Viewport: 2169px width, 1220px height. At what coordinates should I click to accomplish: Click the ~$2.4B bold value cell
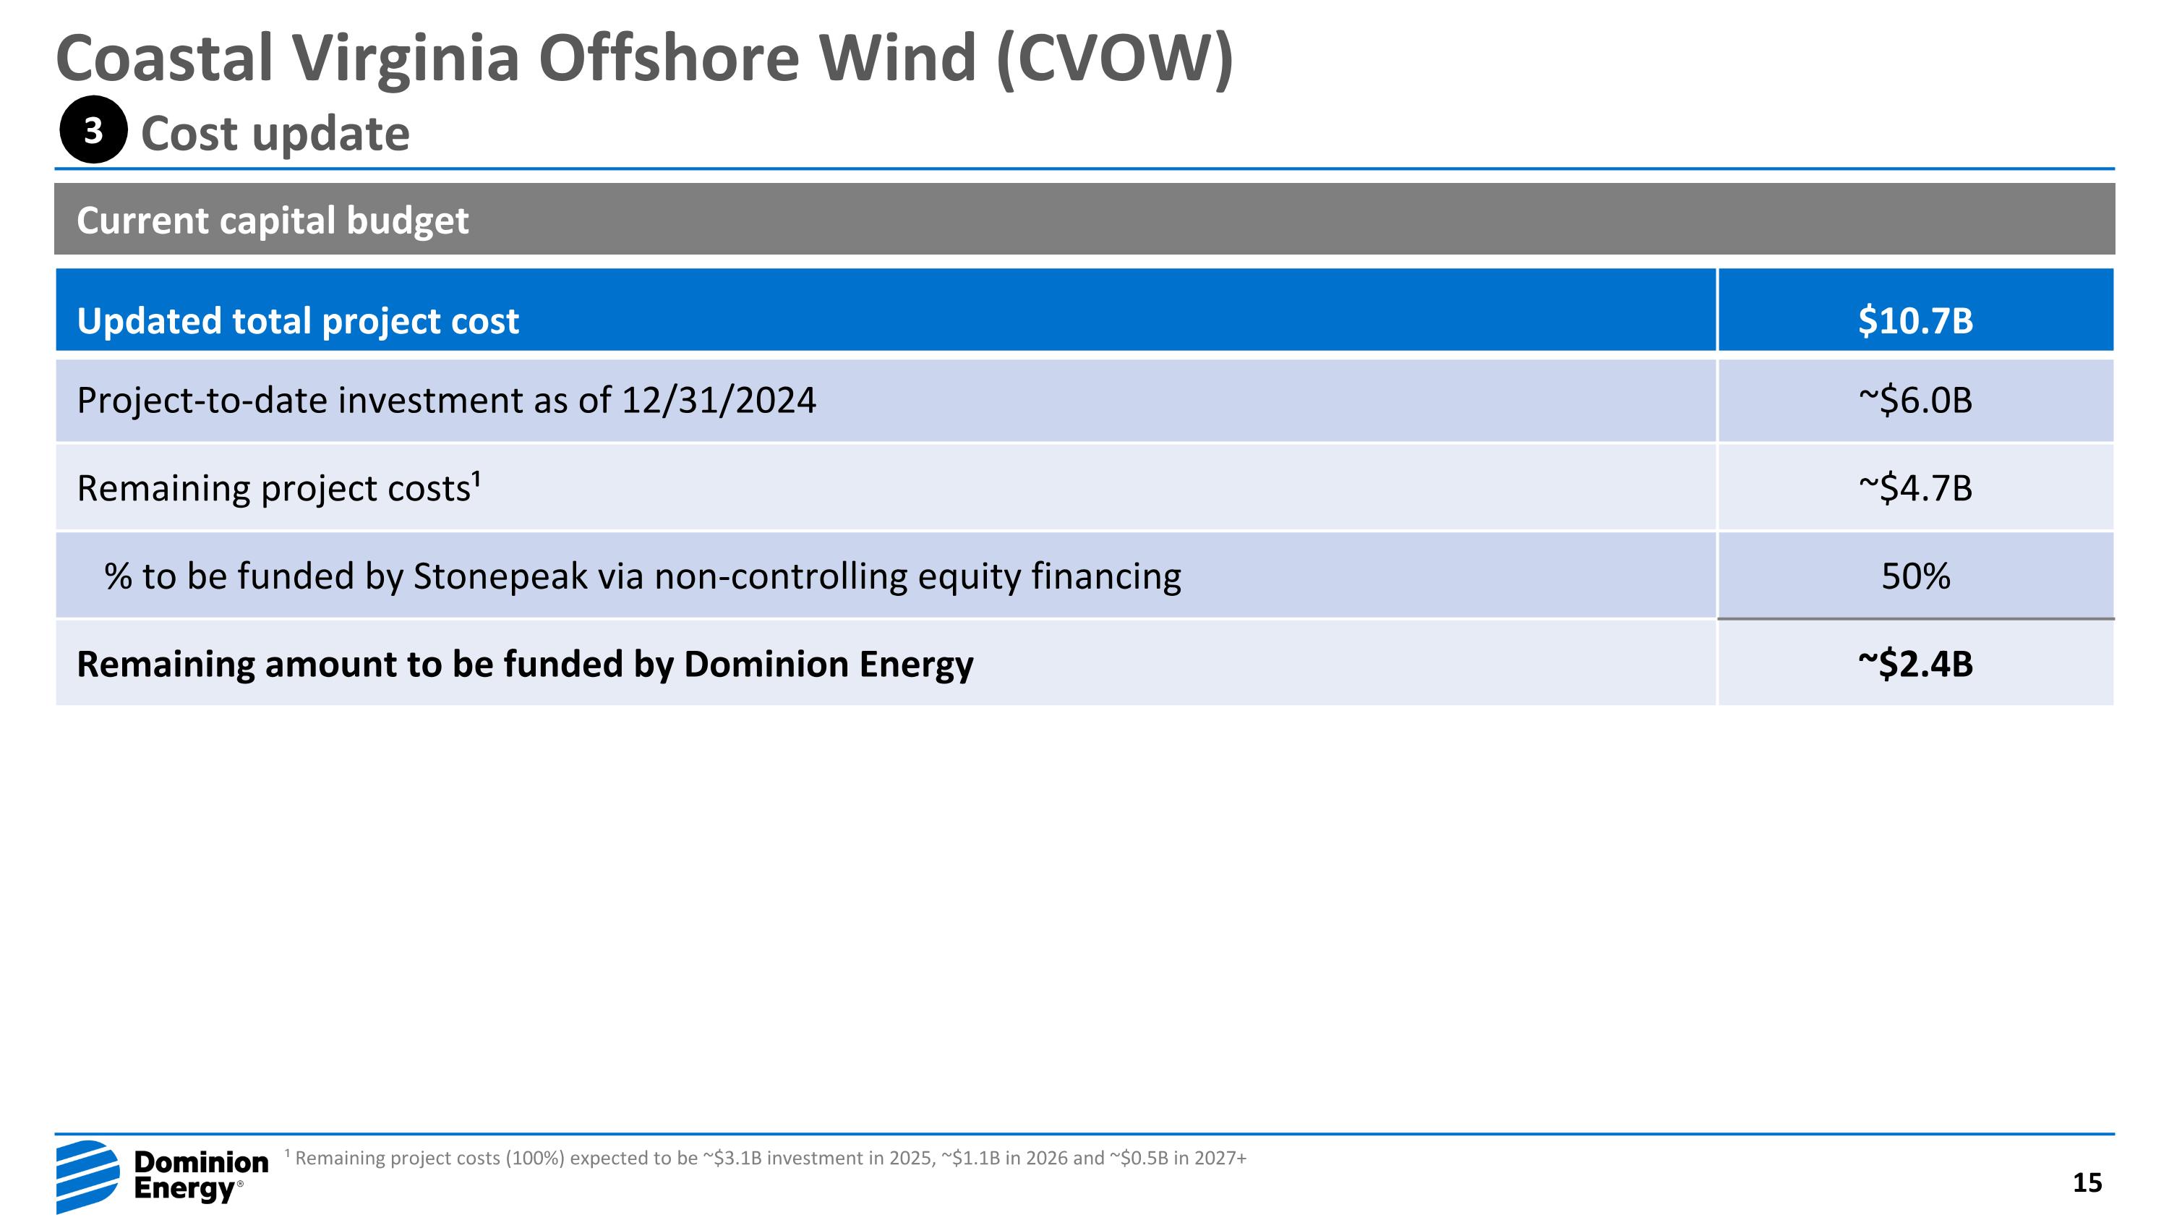[x=1915, y=665]
